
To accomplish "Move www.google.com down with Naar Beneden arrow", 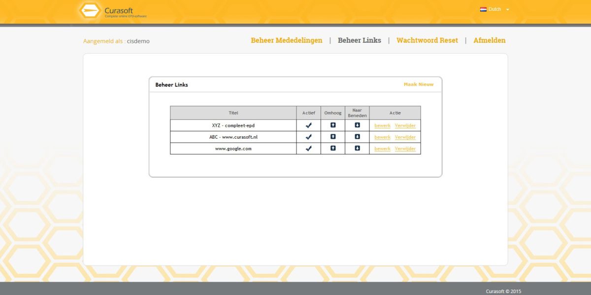I will 358,148.
